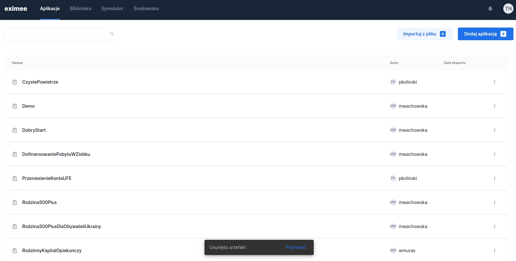Click the search magnifier icon
Viewport: 516px width, 261px height.
tap(112, 34)
